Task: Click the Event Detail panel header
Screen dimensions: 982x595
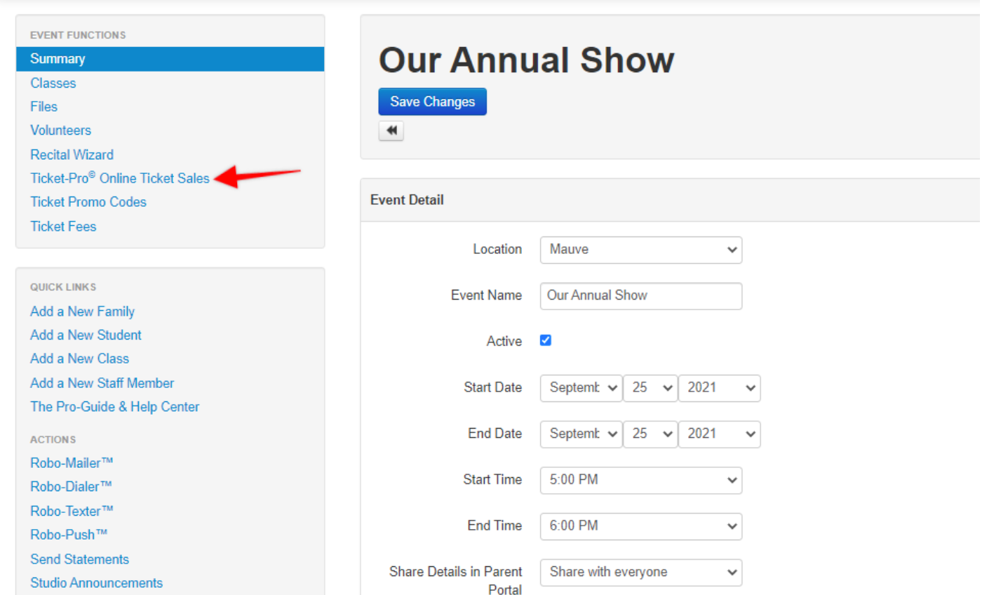Action: pyautogui.click(x=671, y=200)
